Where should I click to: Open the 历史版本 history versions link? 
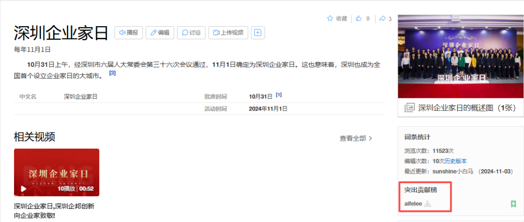pos(456,161)
